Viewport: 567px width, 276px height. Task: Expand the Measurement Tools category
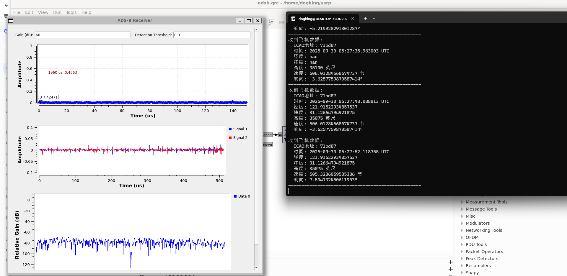[x=486, y=202]
